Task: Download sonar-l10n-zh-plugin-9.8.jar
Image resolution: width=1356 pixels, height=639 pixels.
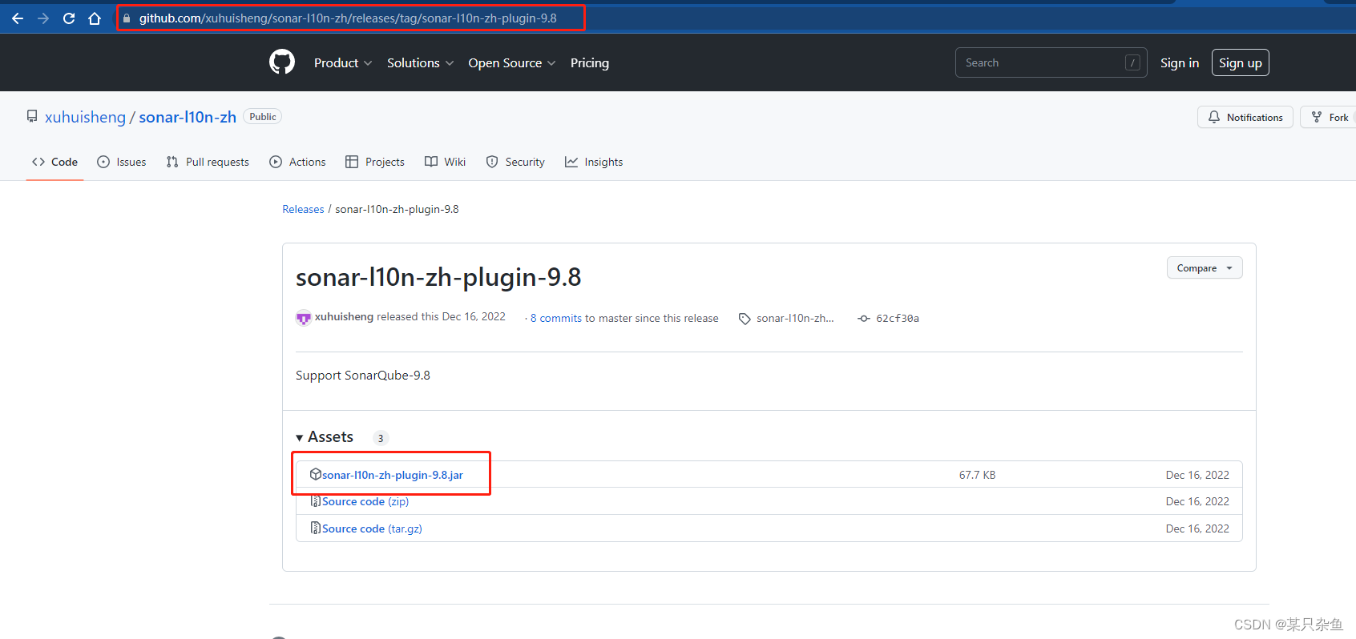Action: pos(393,475)
